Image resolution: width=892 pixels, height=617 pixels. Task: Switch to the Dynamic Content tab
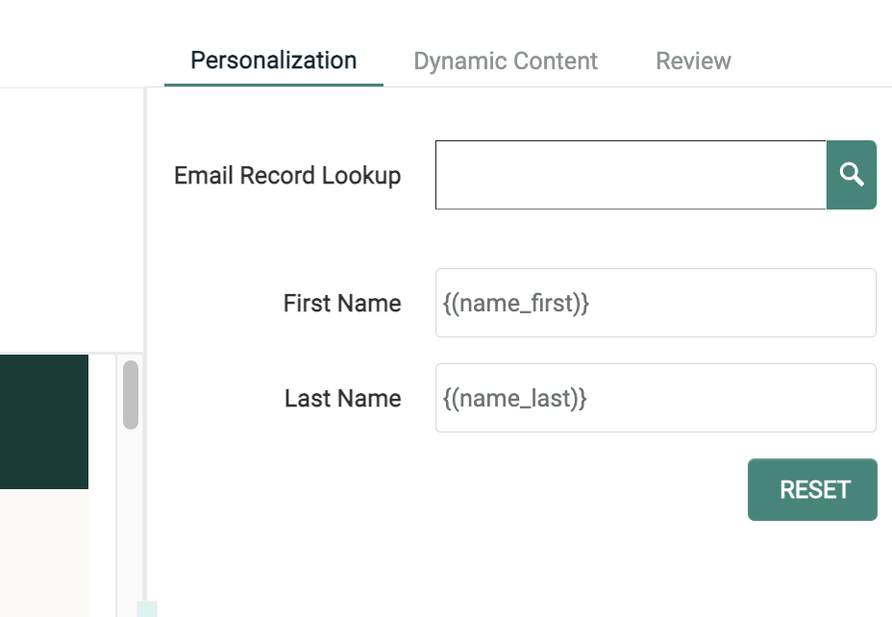[506, 62]
